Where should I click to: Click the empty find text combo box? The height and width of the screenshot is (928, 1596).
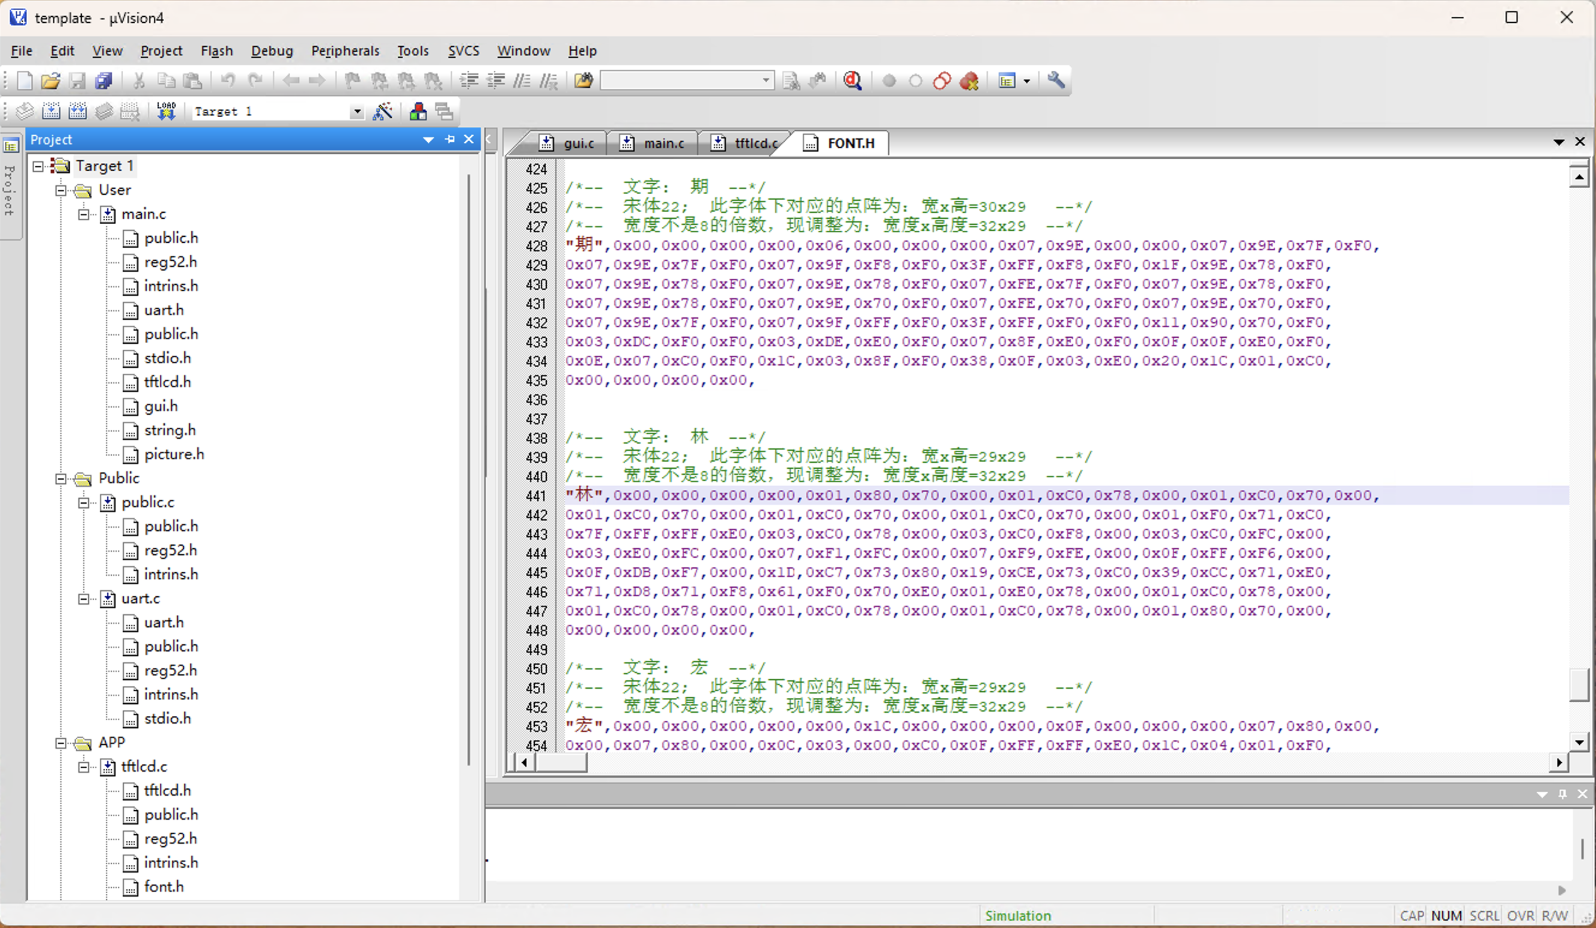680,81
